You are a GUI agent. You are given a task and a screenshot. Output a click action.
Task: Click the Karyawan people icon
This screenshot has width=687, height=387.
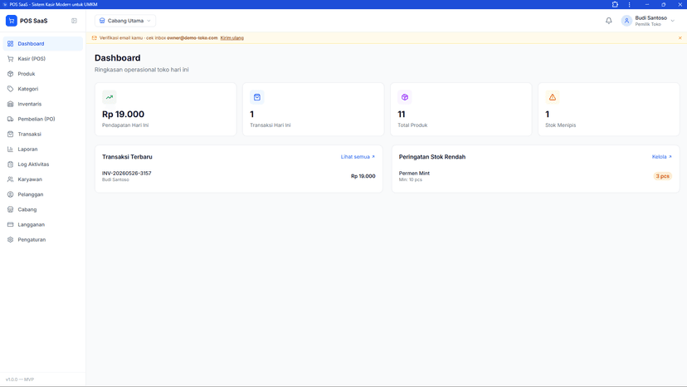pyautogui.click(x=11, y=179)
